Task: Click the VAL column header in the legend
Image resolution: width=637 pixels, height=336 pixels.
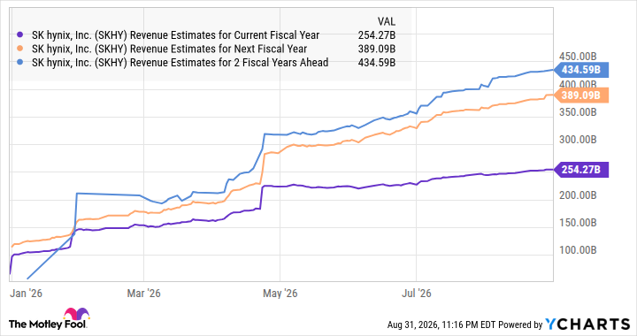Action: coord(387,21)
